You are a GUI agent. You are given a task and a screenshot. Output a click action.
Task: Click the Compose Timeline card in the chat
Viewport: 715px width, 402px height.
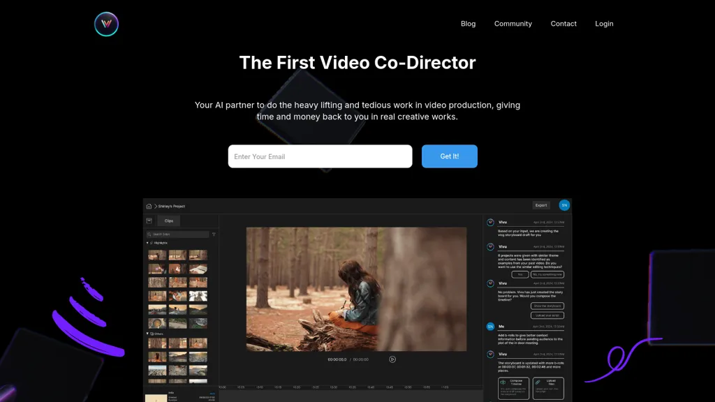tap(513, 388)
